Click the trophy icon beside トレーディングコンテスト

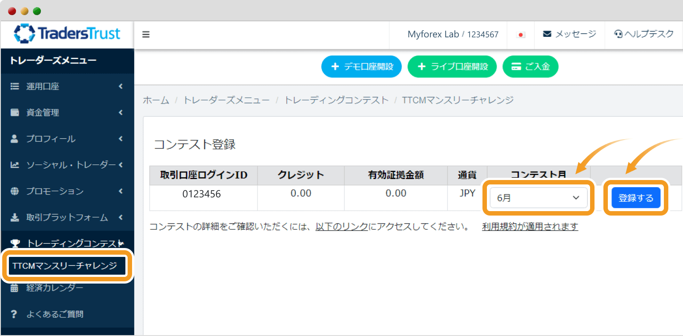[x=15, y=244]
